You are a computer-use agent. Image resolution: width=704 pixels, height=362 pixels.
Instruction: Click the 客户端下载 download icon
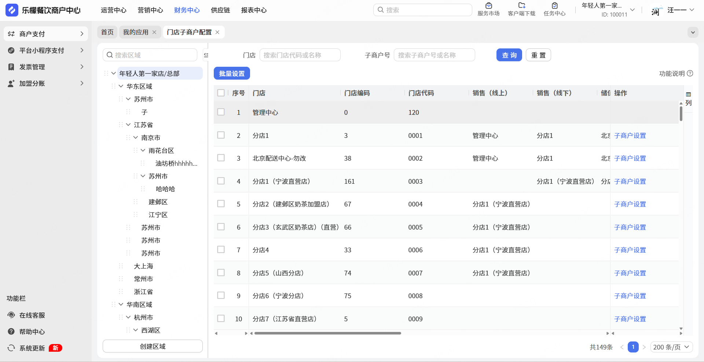[521, 6]
